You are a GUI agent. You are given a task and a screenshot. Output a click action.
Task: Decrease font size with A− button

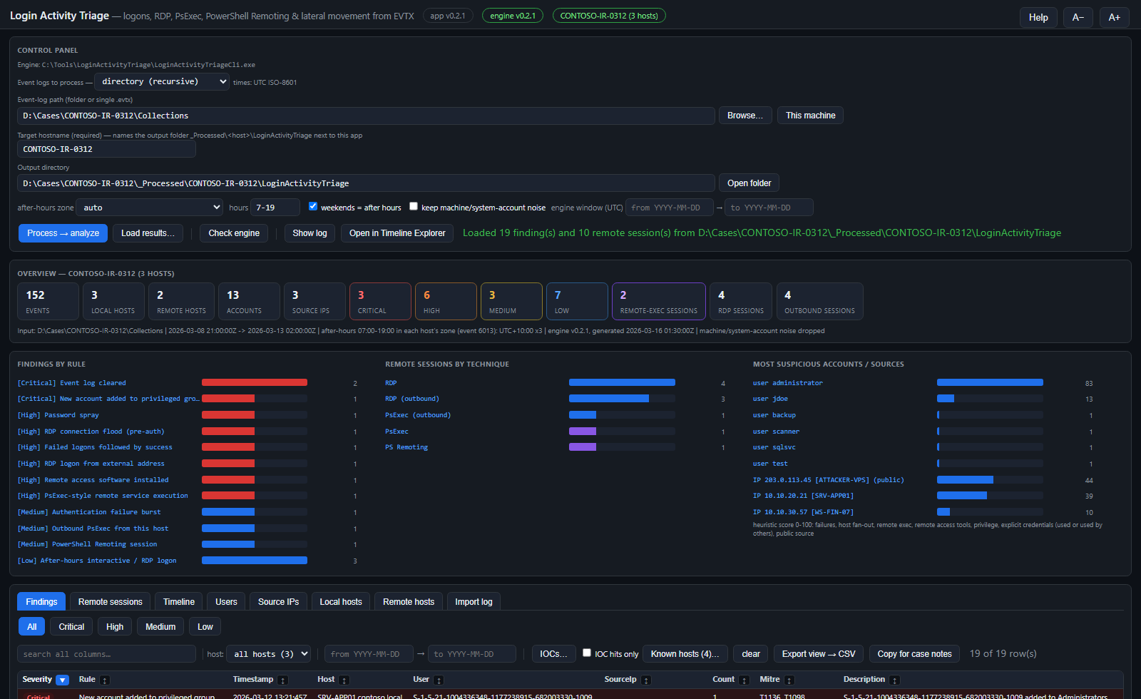point(1078,17)
